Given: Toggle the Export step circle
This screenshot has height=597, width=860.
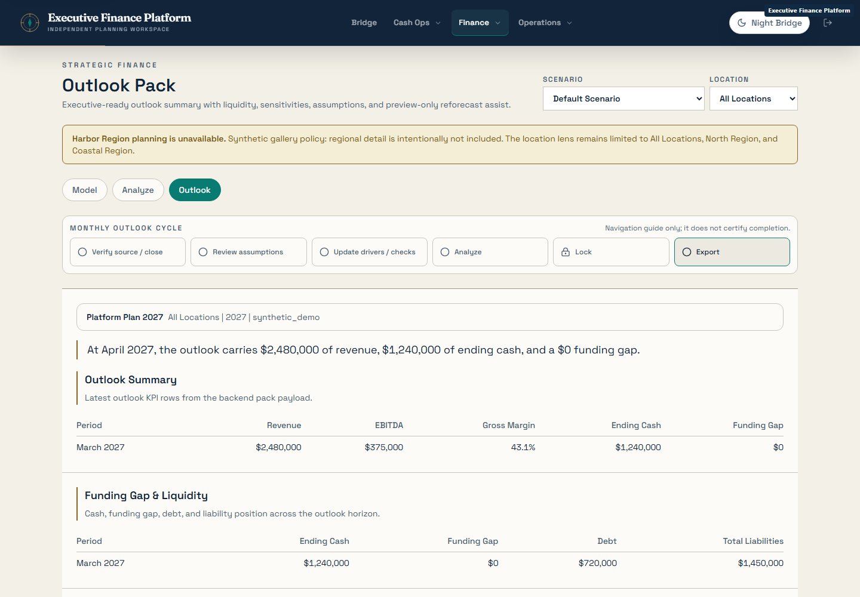Looking at the screenshot, I should (687, 252).
